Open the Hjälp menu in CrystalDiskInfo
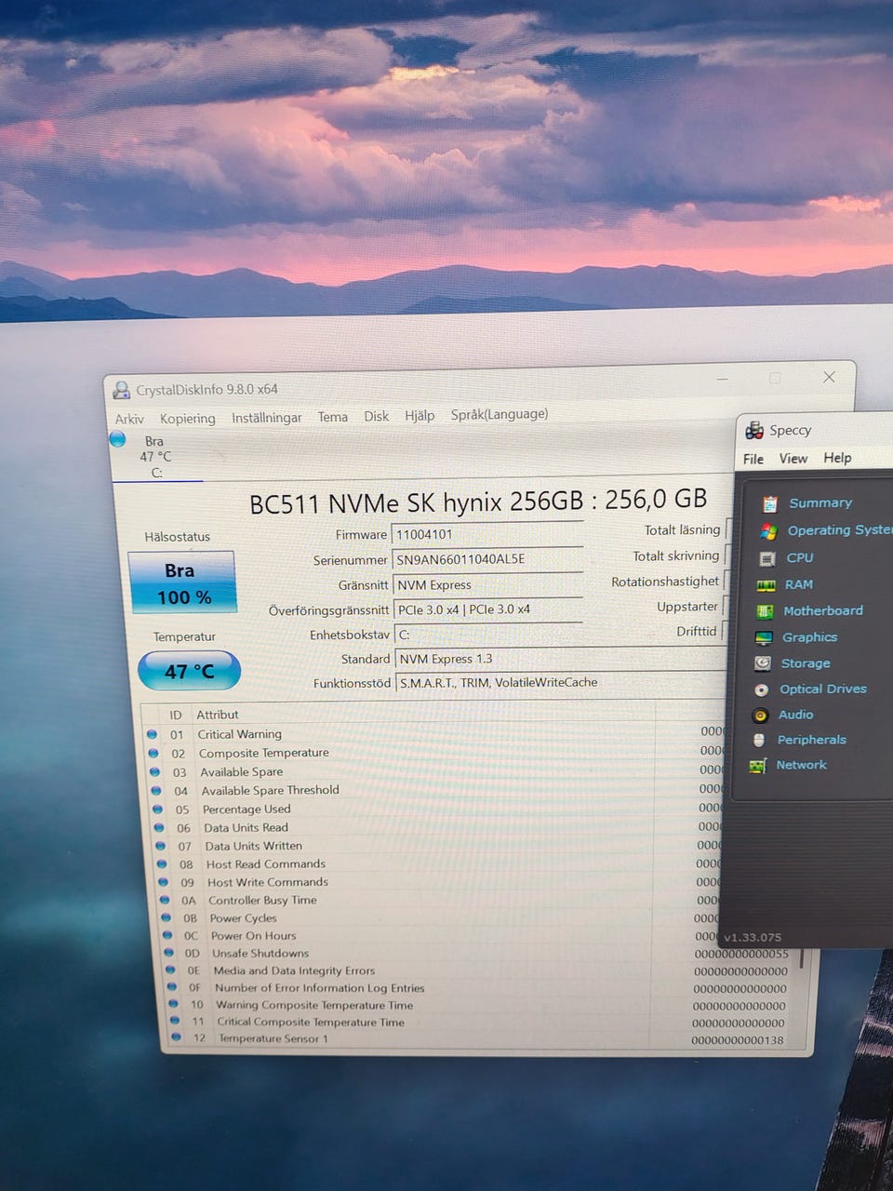 [420, 416]
